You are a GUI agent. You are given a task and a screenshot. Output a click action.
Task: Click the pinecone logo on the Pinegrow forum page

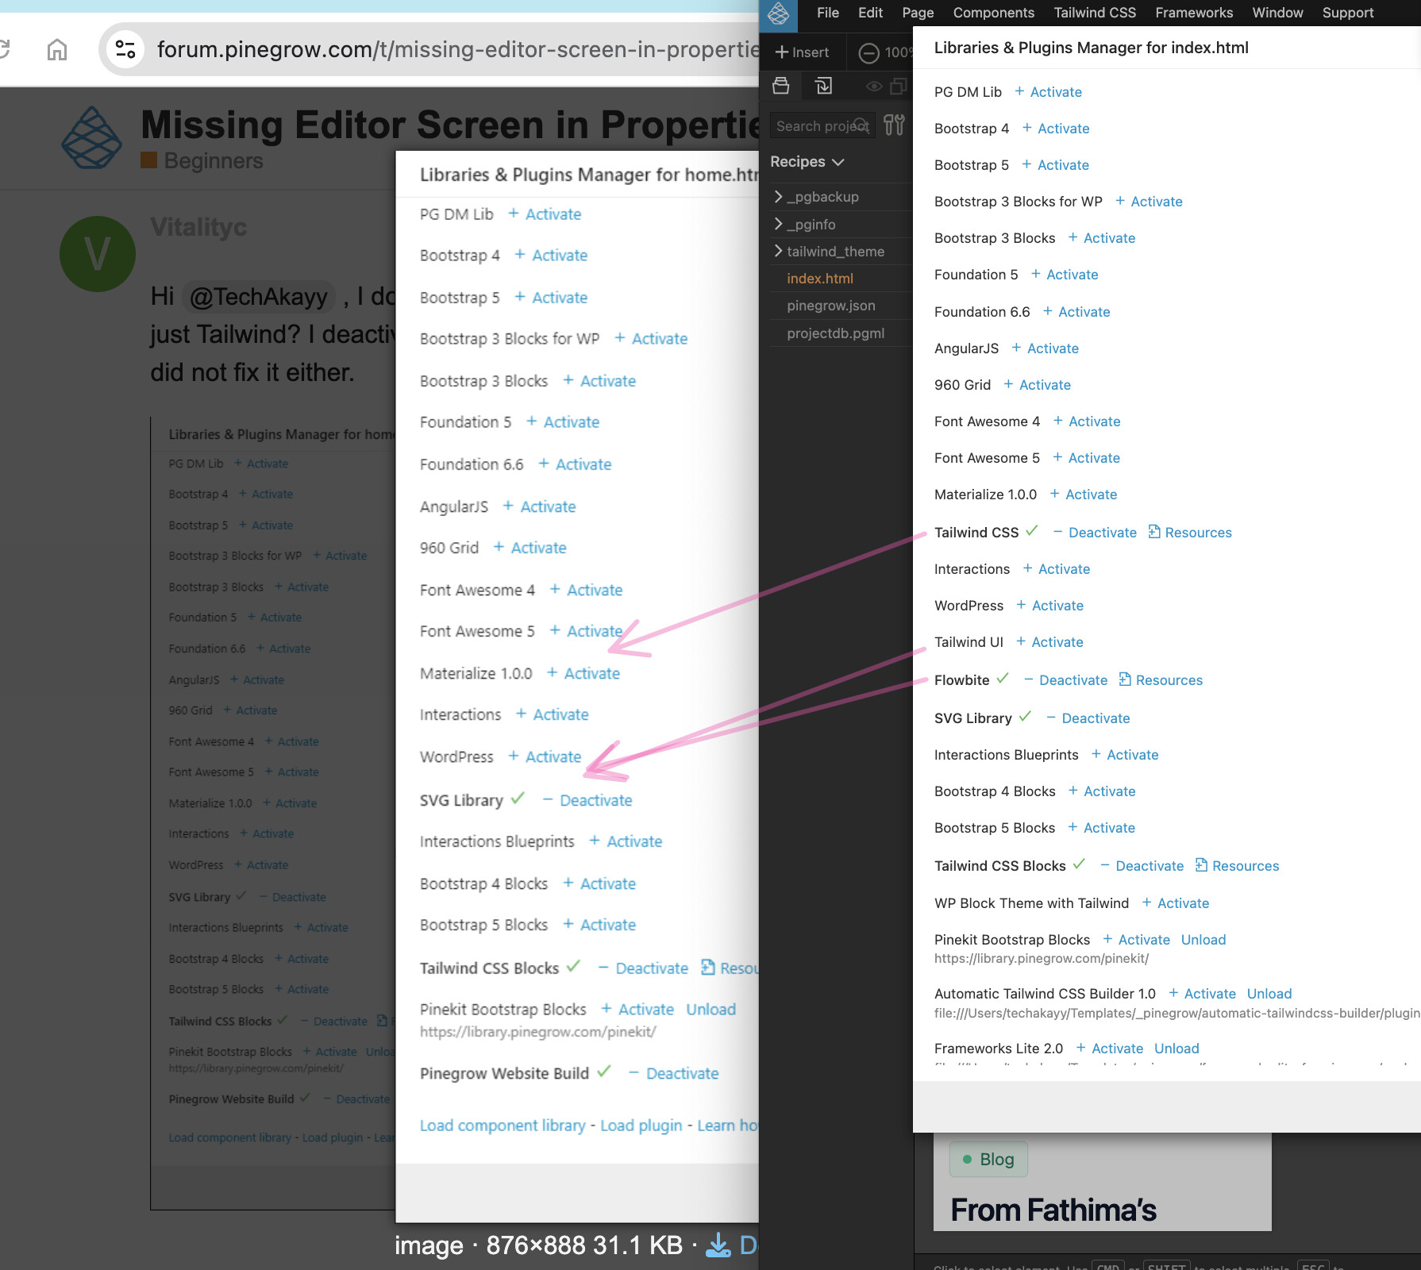click(x=92, y=137)
